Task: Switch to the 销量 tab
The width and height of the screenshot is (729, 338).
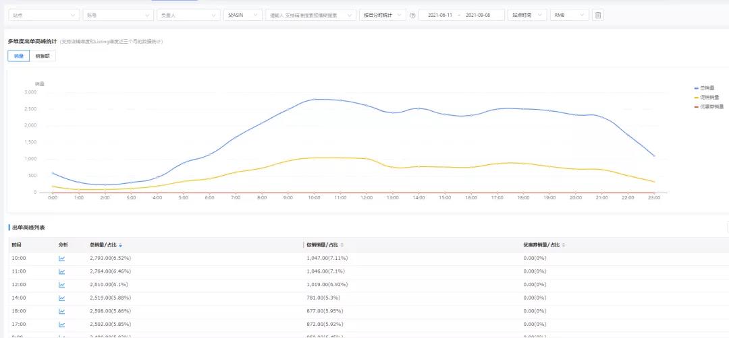Action: click(x=18, y=56)
